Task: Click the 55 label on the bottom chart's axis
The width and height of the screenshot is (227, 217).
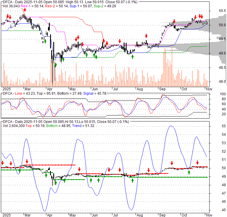Action: click(x=224, y=126)
